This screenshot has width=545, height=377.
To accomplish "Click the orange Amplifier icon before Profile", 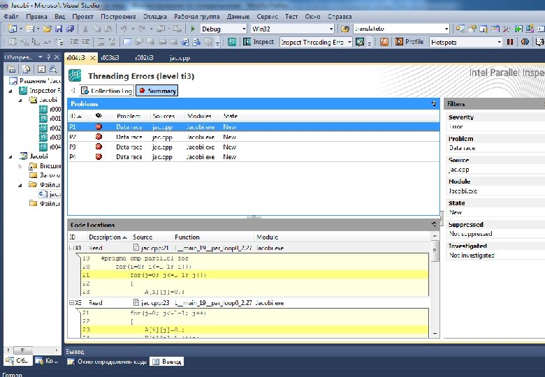I will (384, 42).
